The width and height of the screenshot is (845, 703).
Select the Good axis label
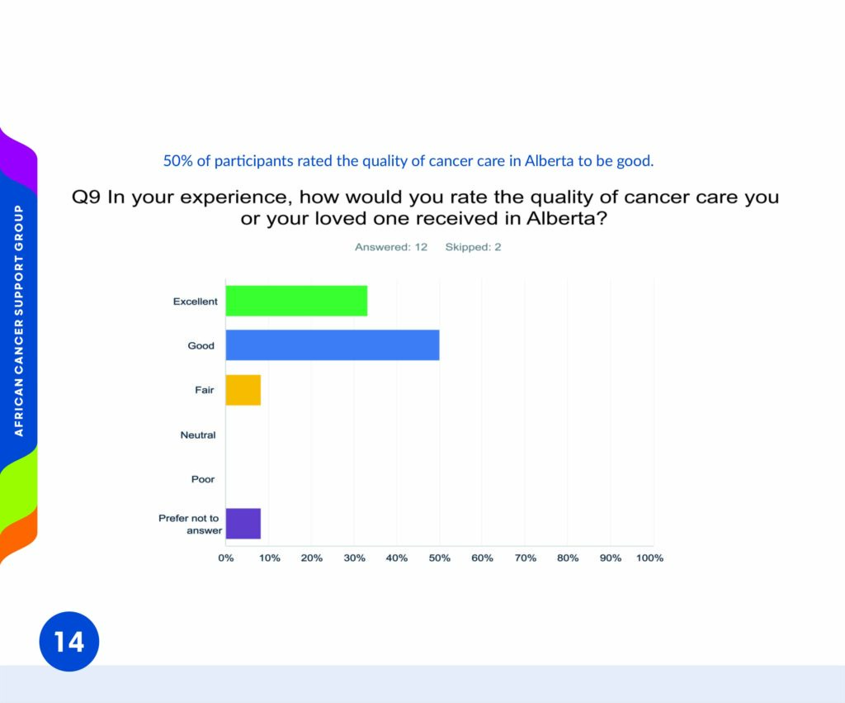pyautogui.click(x=201, y=345)
